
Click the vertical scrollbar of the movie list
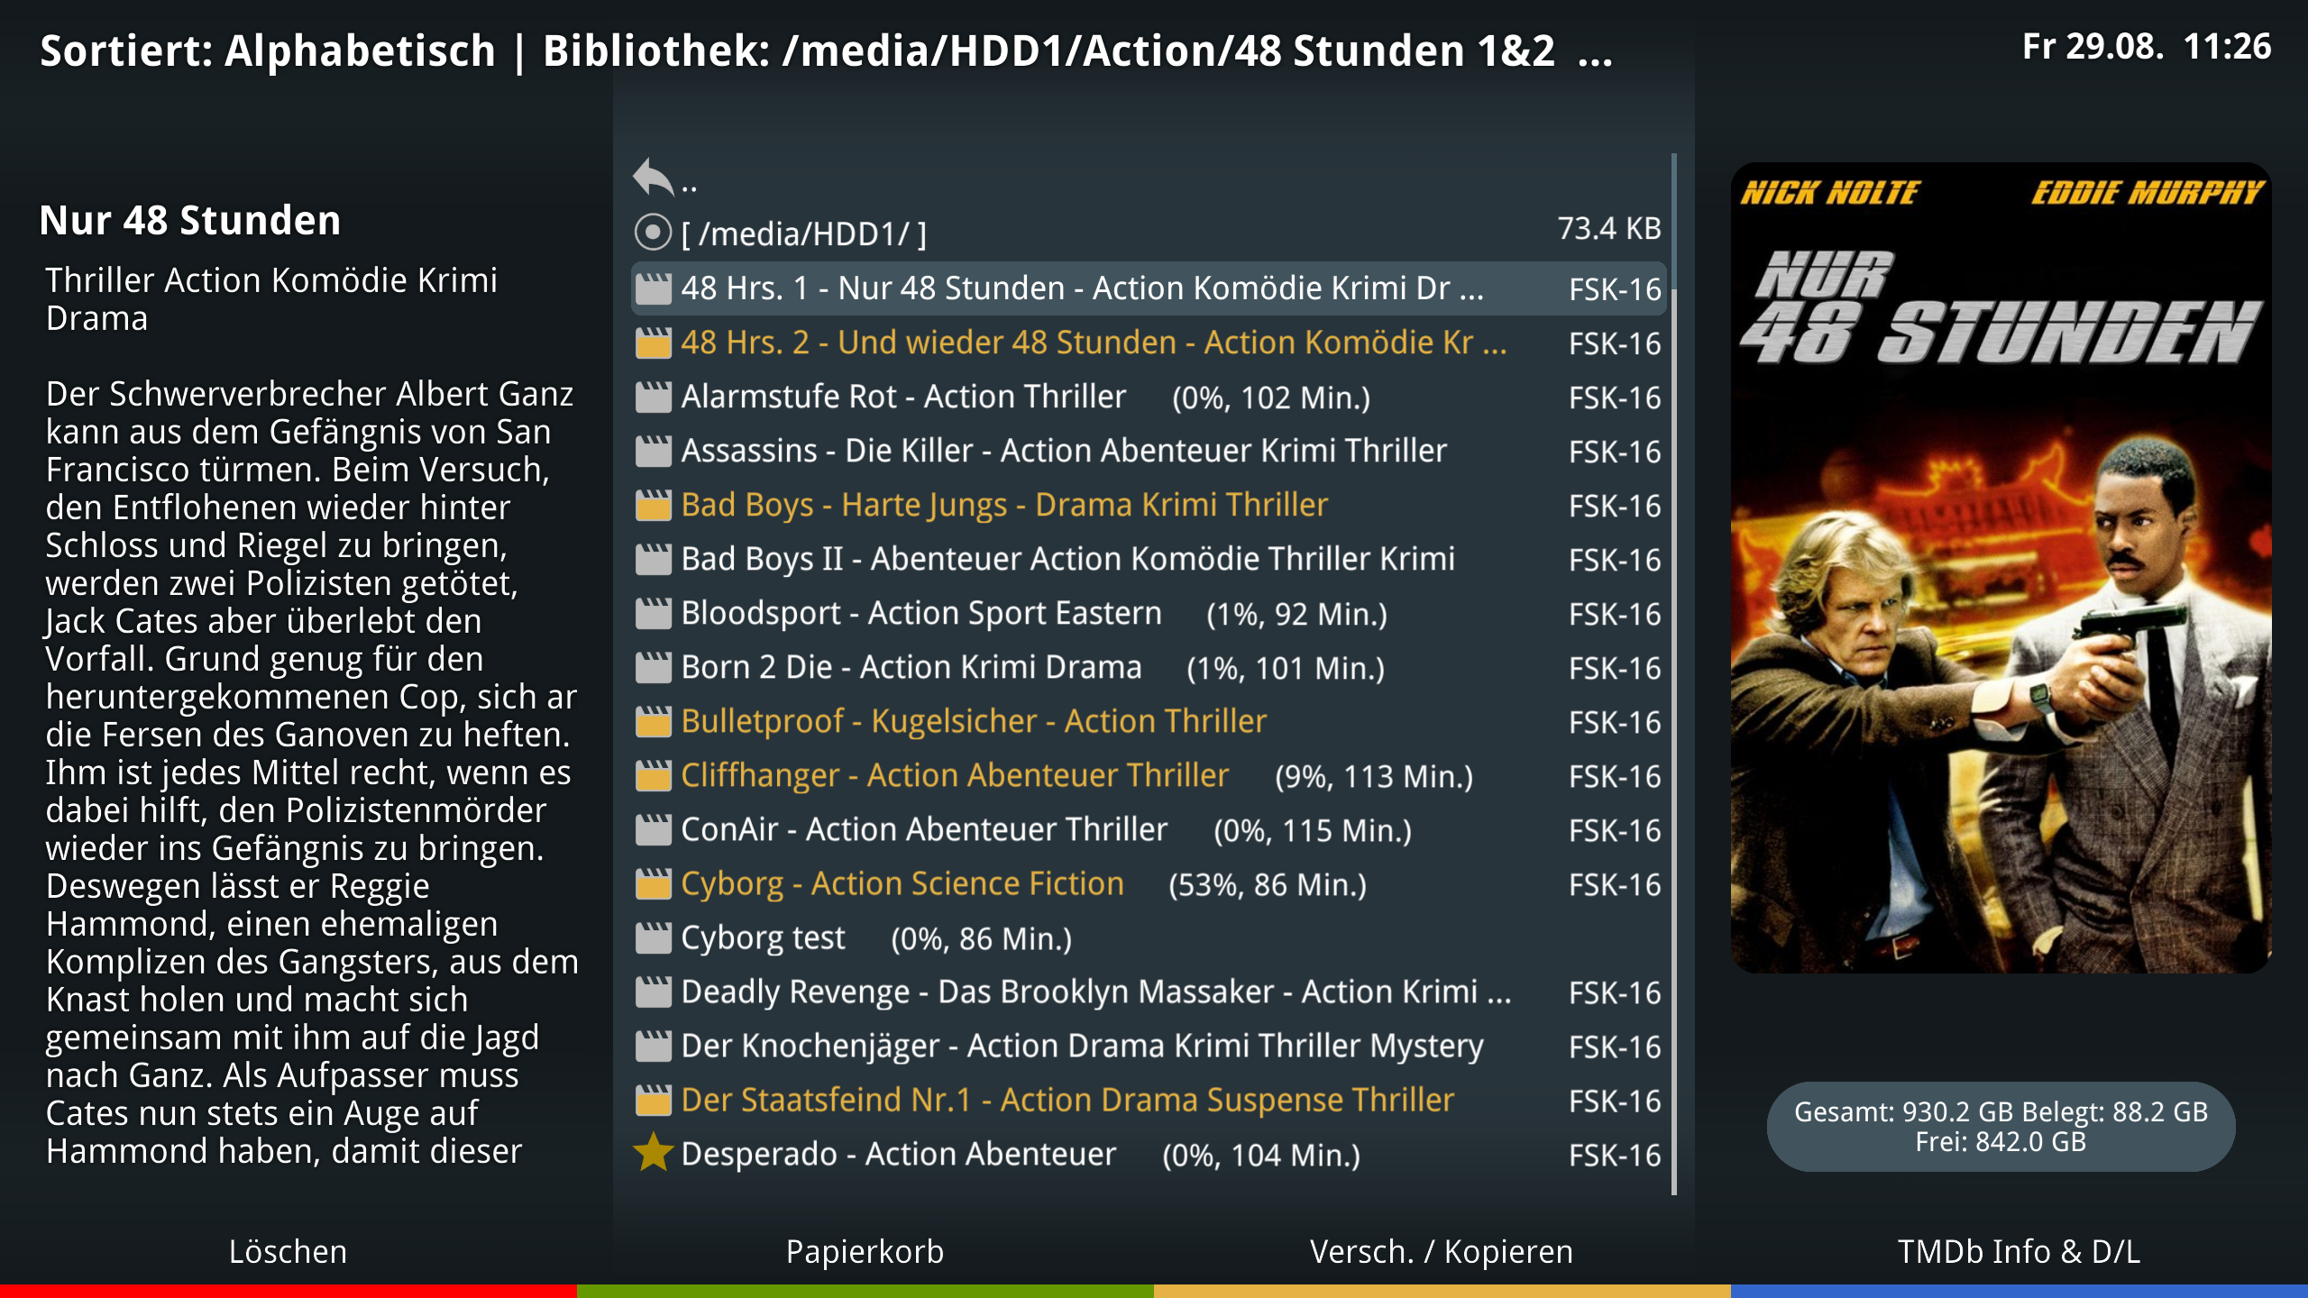(x=1674, y=674)
